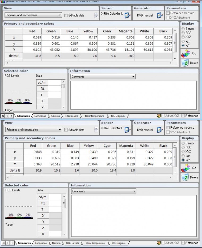This screenshot has height=248, width=202.
Task: Toggle Editable data checkbox in top window
Action: coord(66,15)
